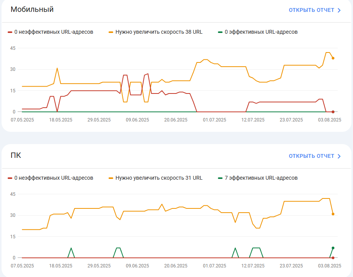
Task: Click orange endpoint dot on Mobile chart
Action: [x=333, y=58]
